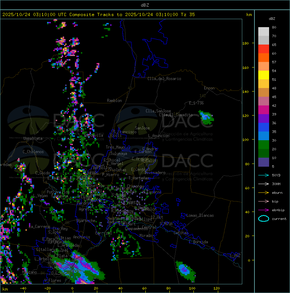Click the 'Divisadero' place label
The height and width of the screenshot is (293, 290).
coord(155,173)
